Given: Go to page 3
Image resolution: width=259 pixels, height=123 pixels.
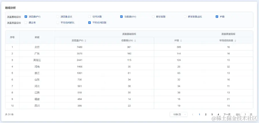Looking at the screenshot, I should click(x=212, y=114).
